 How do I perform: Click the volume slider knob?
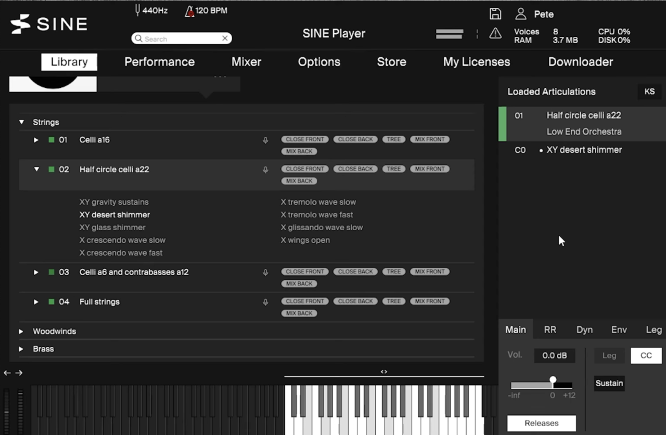click(553, 380)
